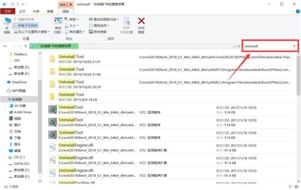Open 高级选项 dropdown
The image size is (301, 190).
[99, 25]
